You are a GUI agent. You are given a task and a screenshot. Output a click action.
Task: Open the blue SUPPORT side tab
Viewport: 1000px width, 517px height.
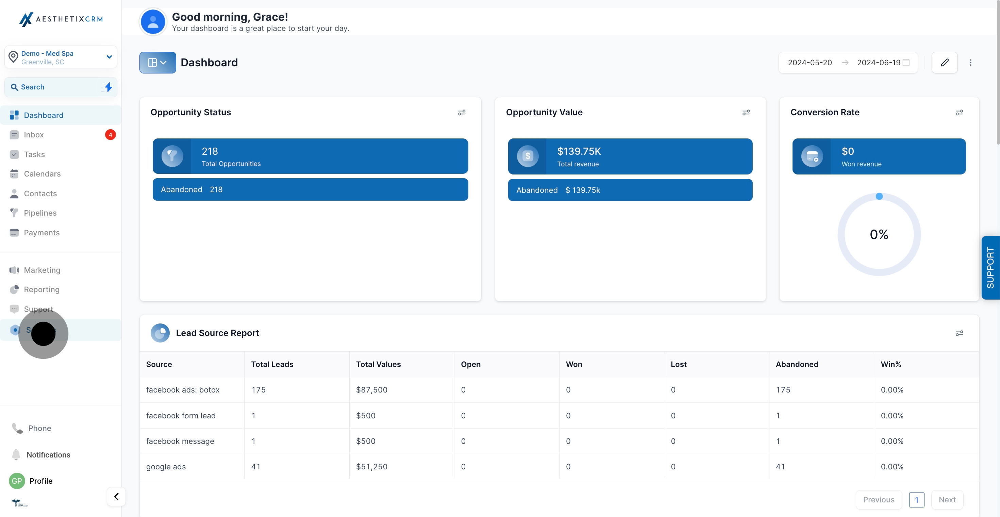coord(990,267)
